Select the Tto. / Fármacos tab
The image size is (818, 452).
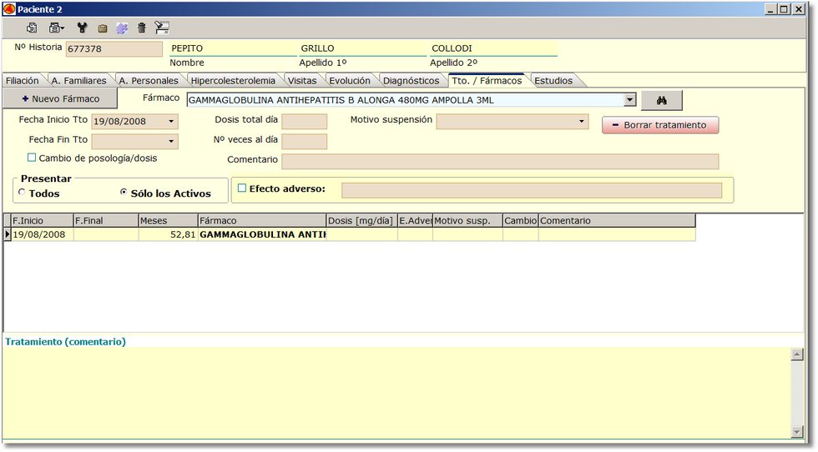[x=487, y=80]
